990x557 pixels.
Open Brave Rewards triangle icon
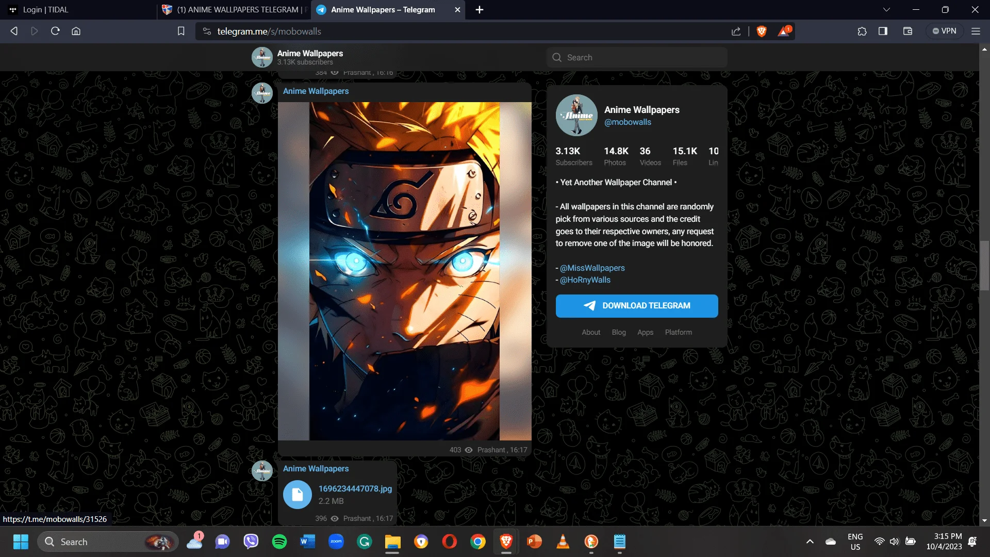click(784, 31)
